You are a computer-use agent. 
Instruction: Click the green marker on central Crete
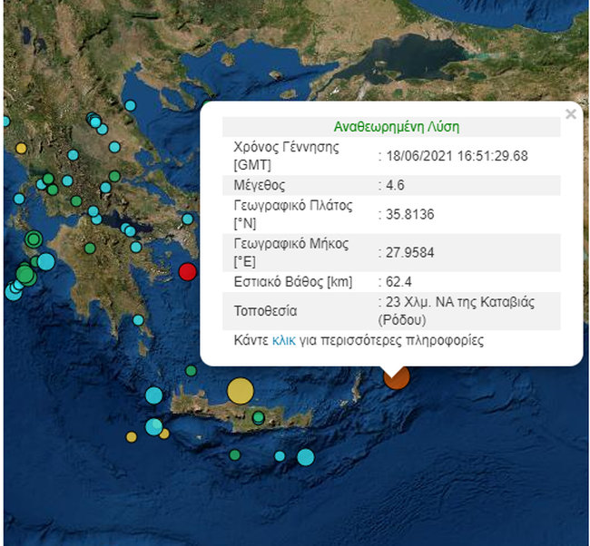tap(259, 417)
